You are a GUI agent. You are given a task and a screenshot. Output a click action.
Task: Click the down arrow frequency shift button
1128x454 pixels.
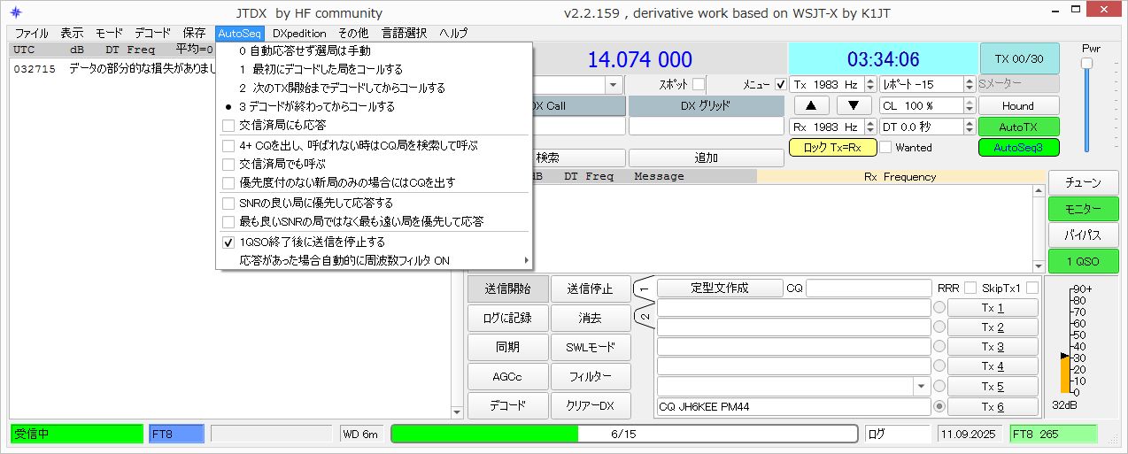pyautogui.click(x=854, y=105)
